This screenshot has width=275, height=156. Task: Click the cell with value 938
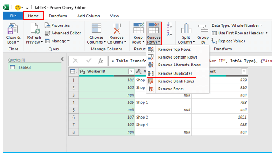(220, 125)
